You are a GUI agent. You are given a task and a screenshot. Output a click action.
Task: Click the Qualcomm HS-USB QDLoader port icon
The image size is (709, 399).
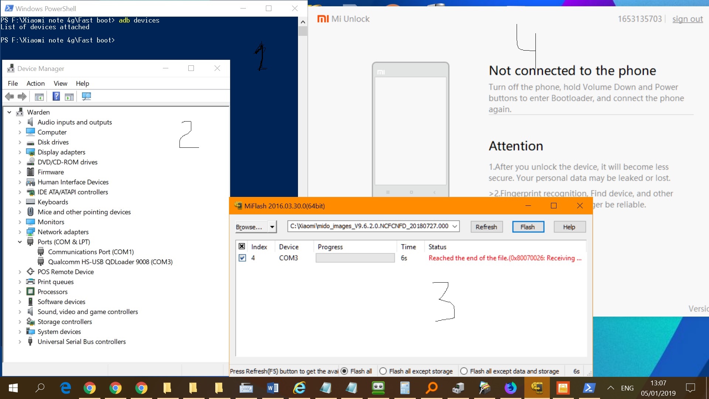41,262
